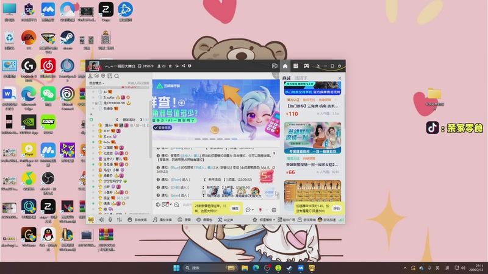Click the last banner carousel indicator dot
Screen dimensions: 488x274
235,139
